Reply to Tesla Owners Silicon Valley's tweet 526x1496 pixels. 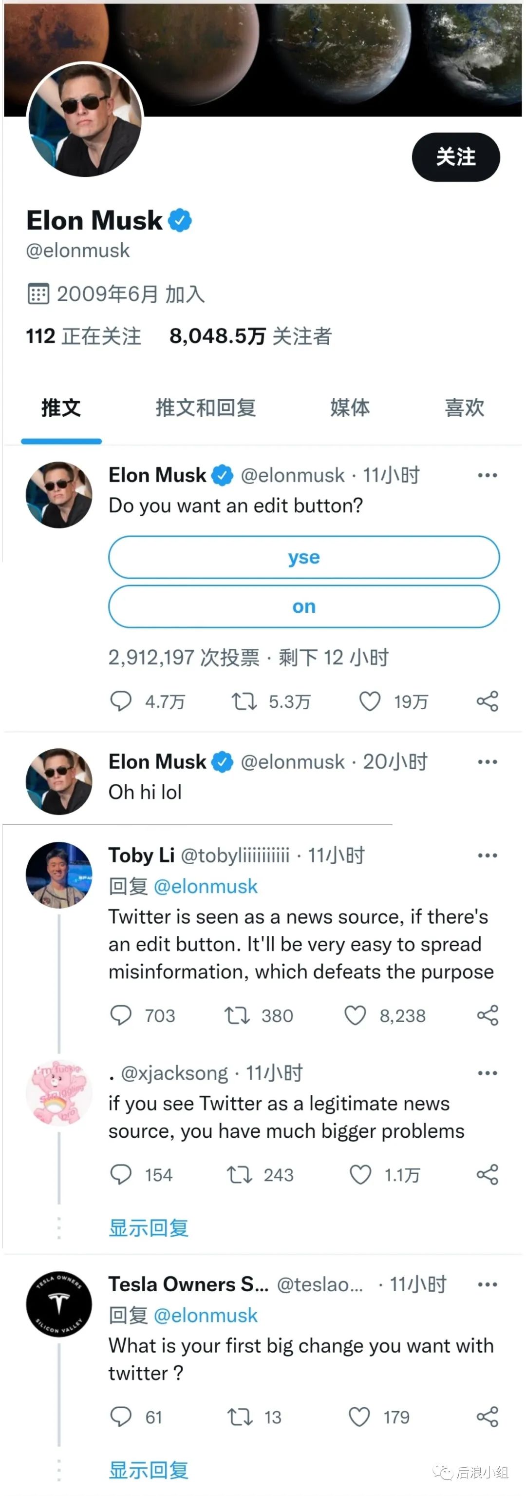pyautogui.click(x=121, y=1417)
